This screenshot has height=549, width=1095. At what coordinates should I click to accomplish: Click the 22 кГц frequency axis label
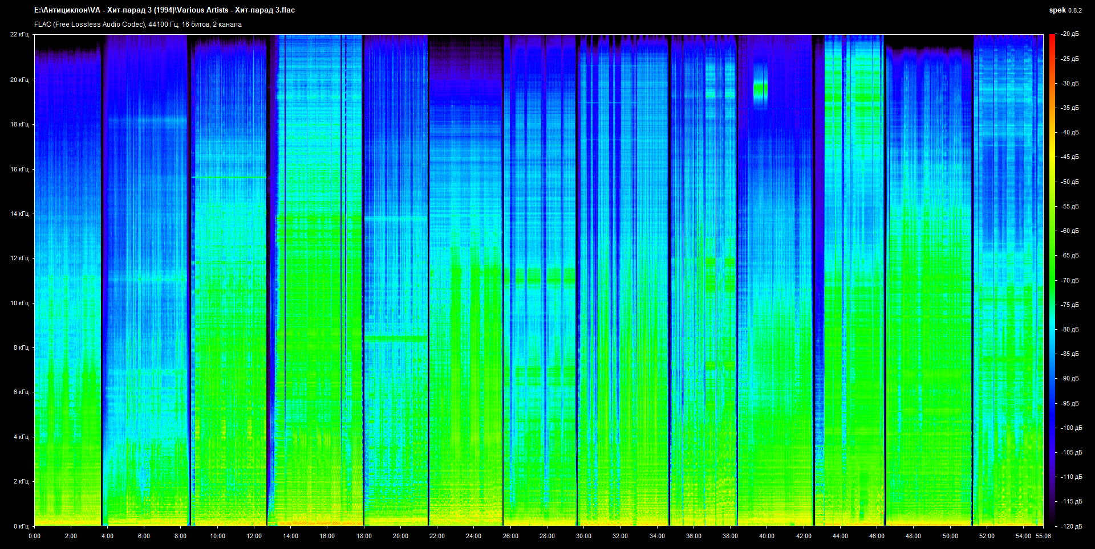19,35
